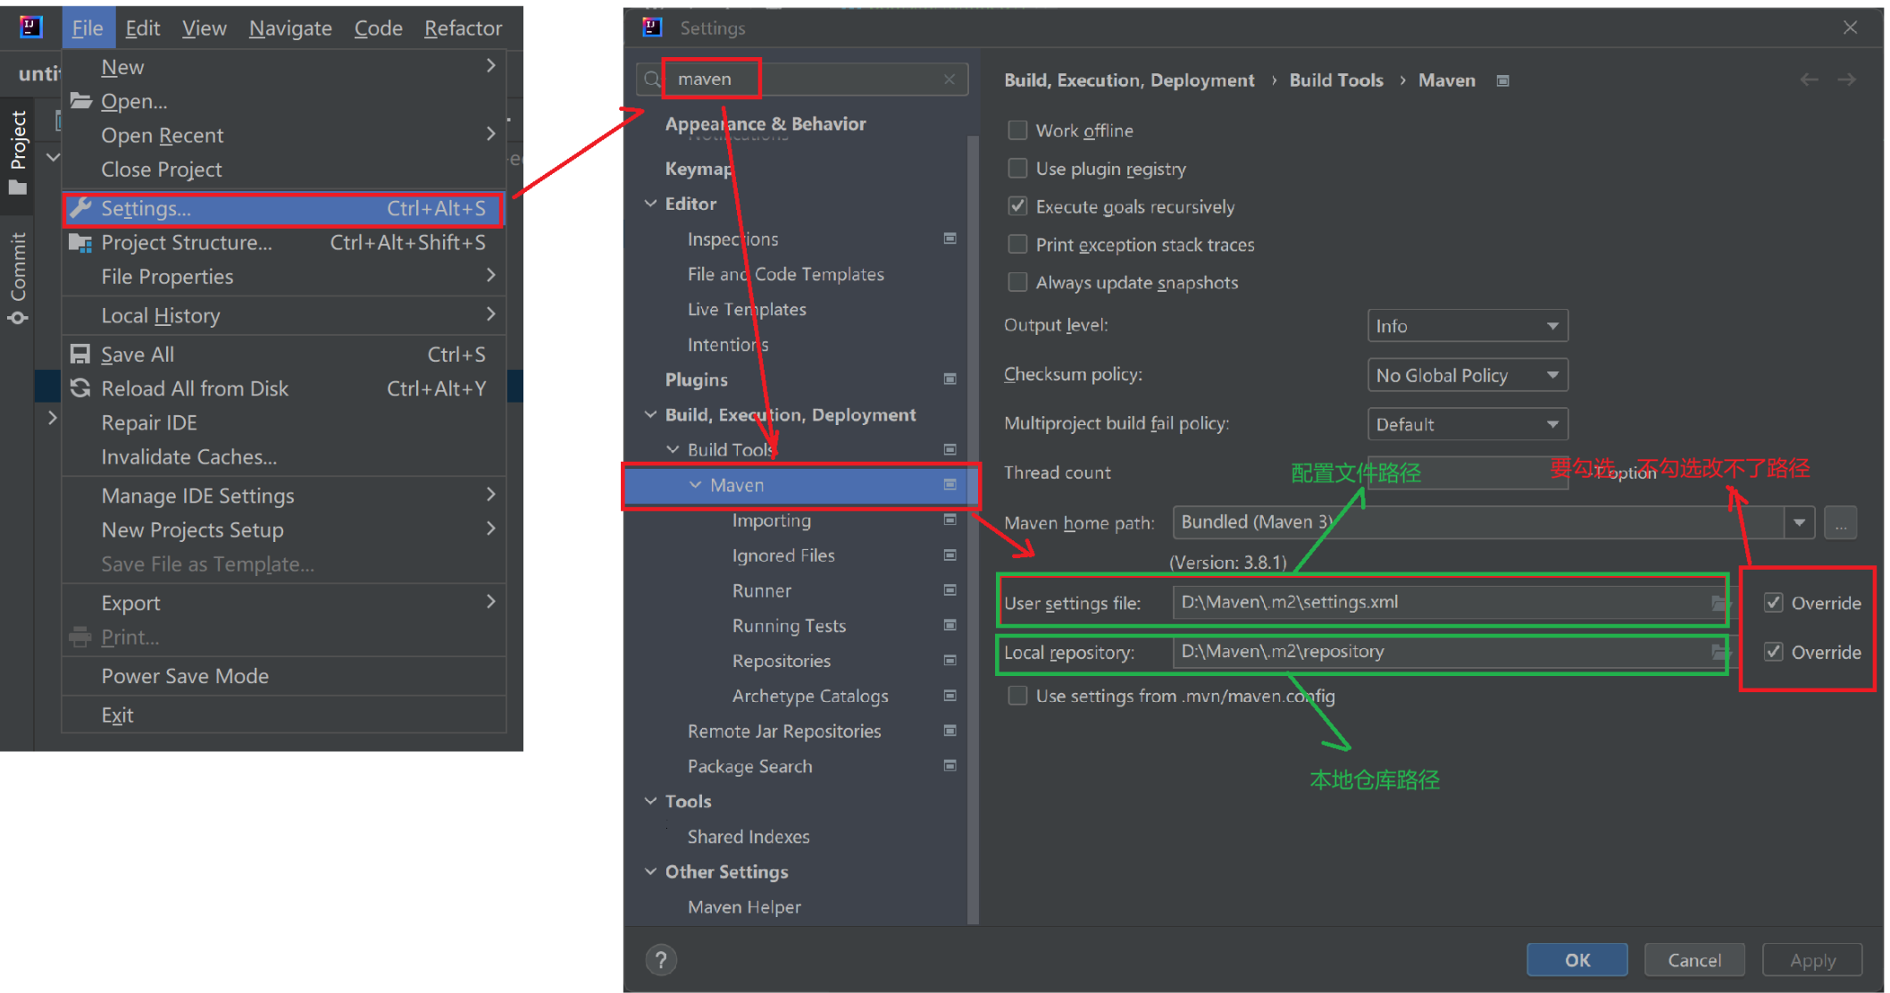Open the Output level dropdown
Viewport: 1890px width, 993px height.
pos(1467,326)
